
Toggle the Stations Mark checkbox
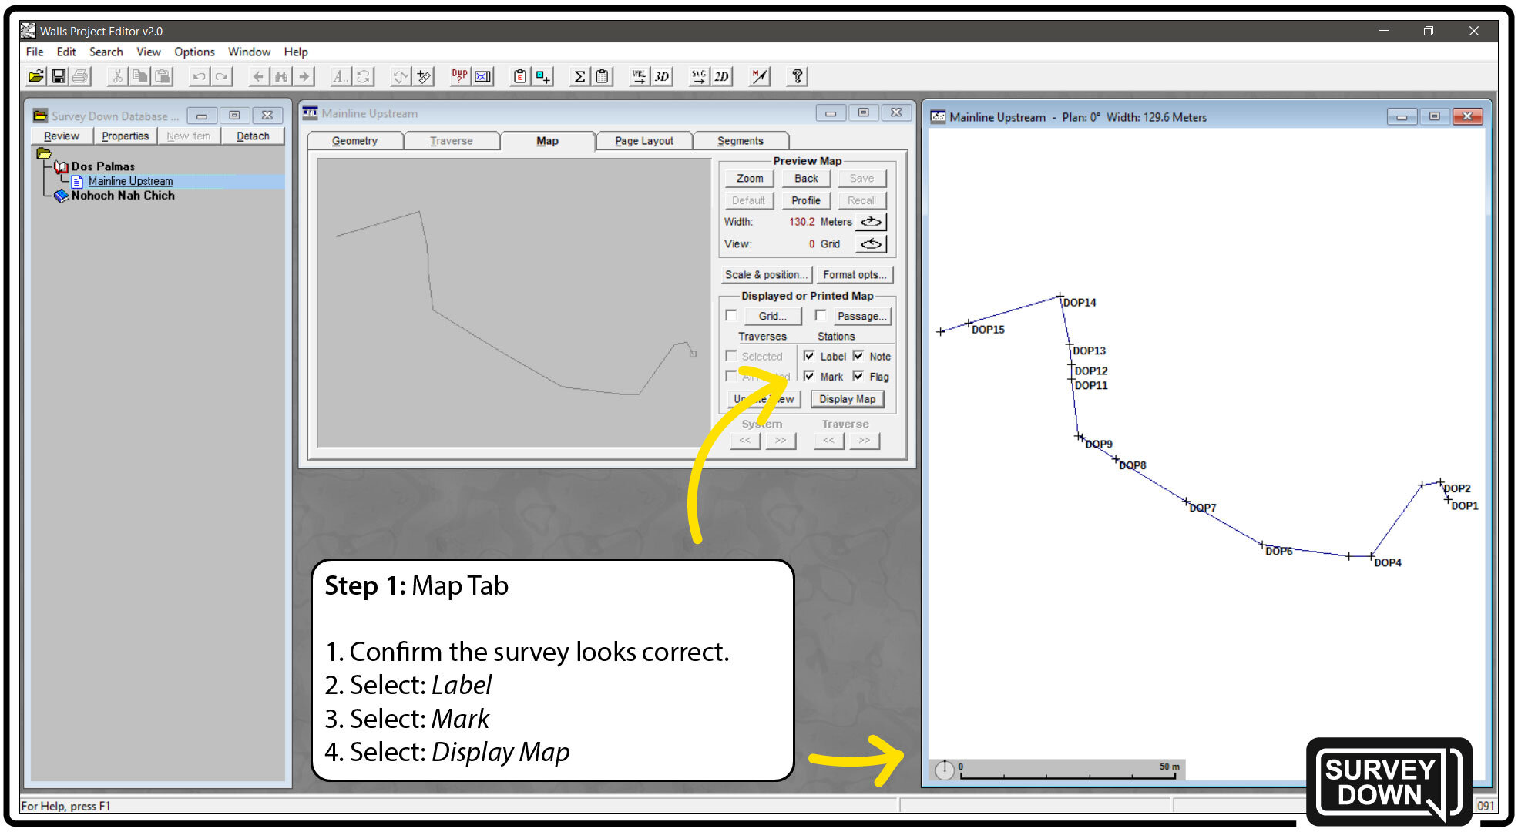tap(809, 376)
